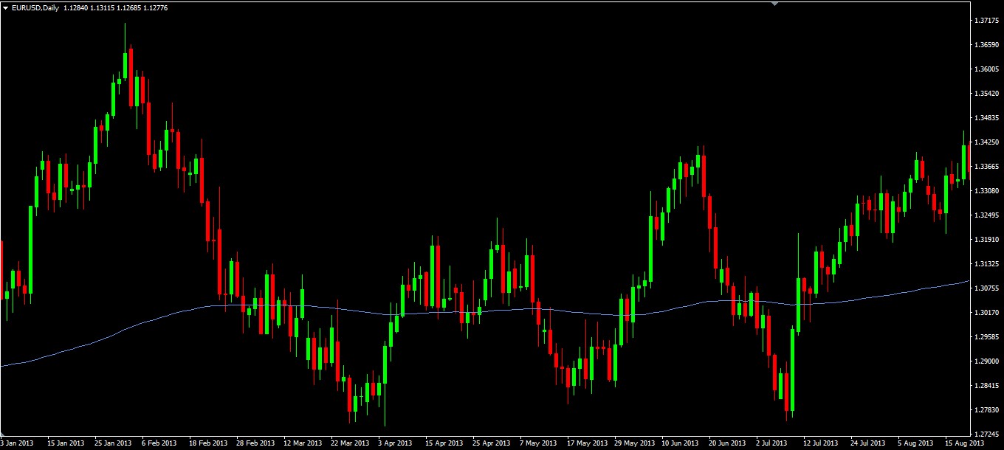Viewport: 1004px width, 450px height.
Task: Click the 1.34835 price level label
Action: (986, 118)
